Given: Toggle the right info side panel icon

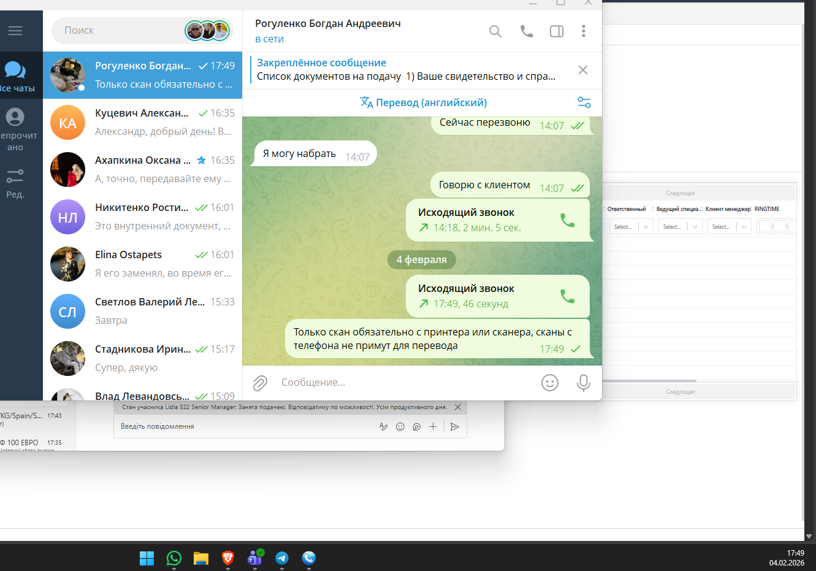Looking at the screenshot, I should (557, 31).
